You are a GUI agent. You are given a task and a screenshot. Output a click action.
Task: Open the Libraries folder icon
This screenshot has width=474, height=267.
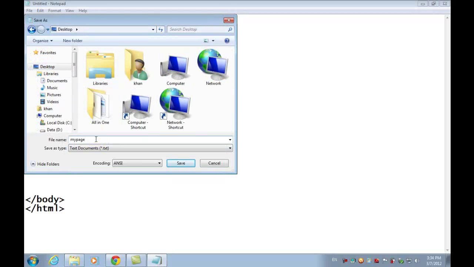point(100,67)
